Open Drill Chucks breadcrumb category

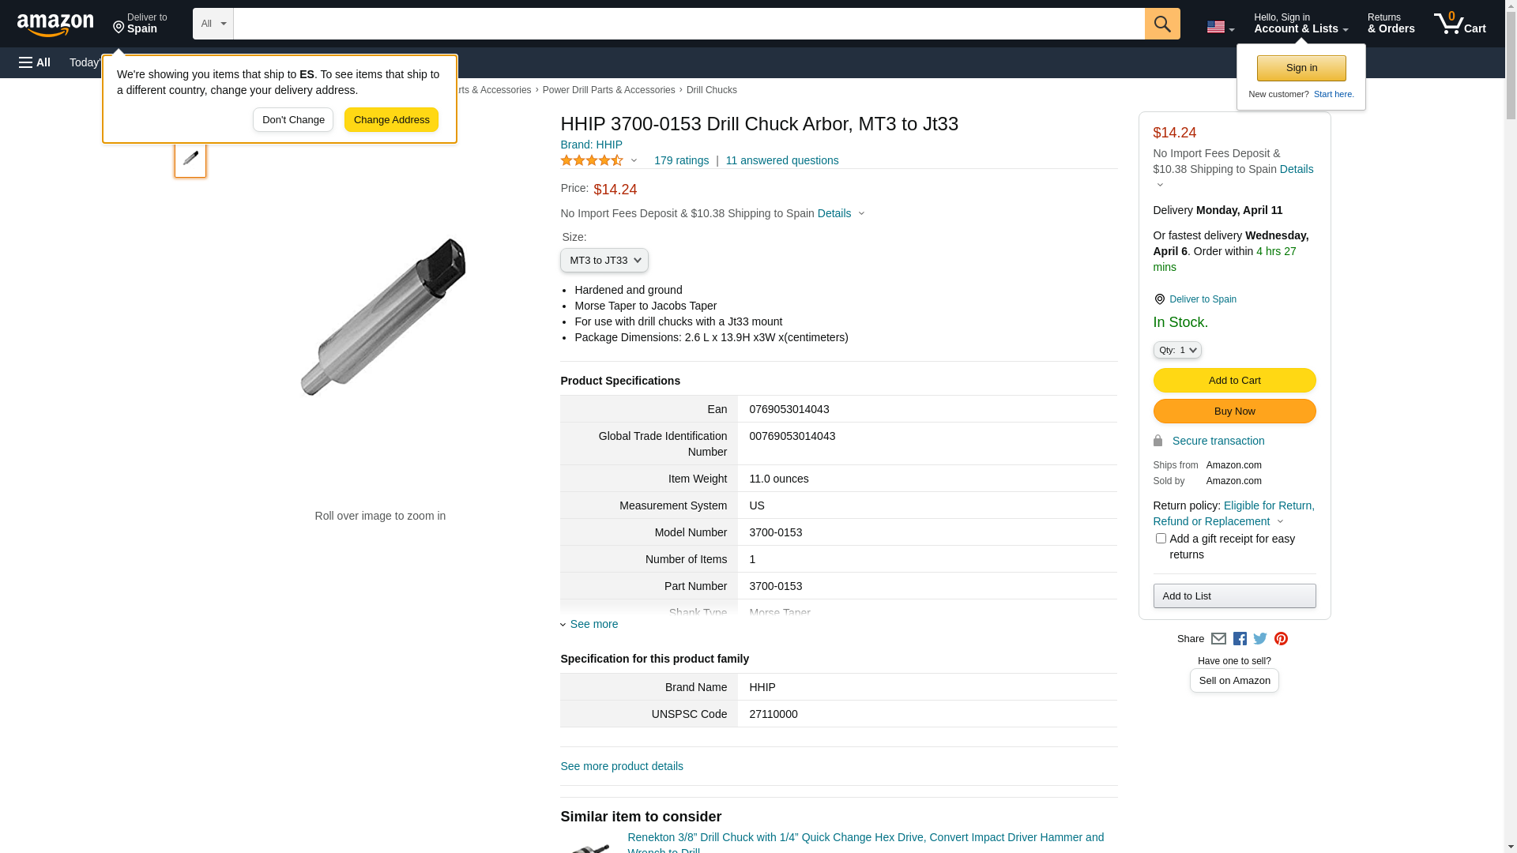click(x=711, y=90)
